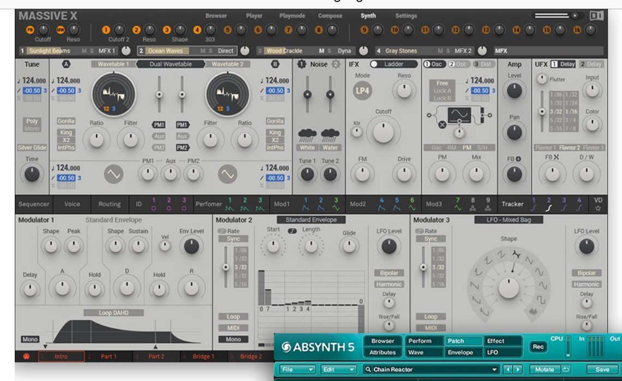Enable the Gorilla mode on oscillator A

(x=66, y=121)
